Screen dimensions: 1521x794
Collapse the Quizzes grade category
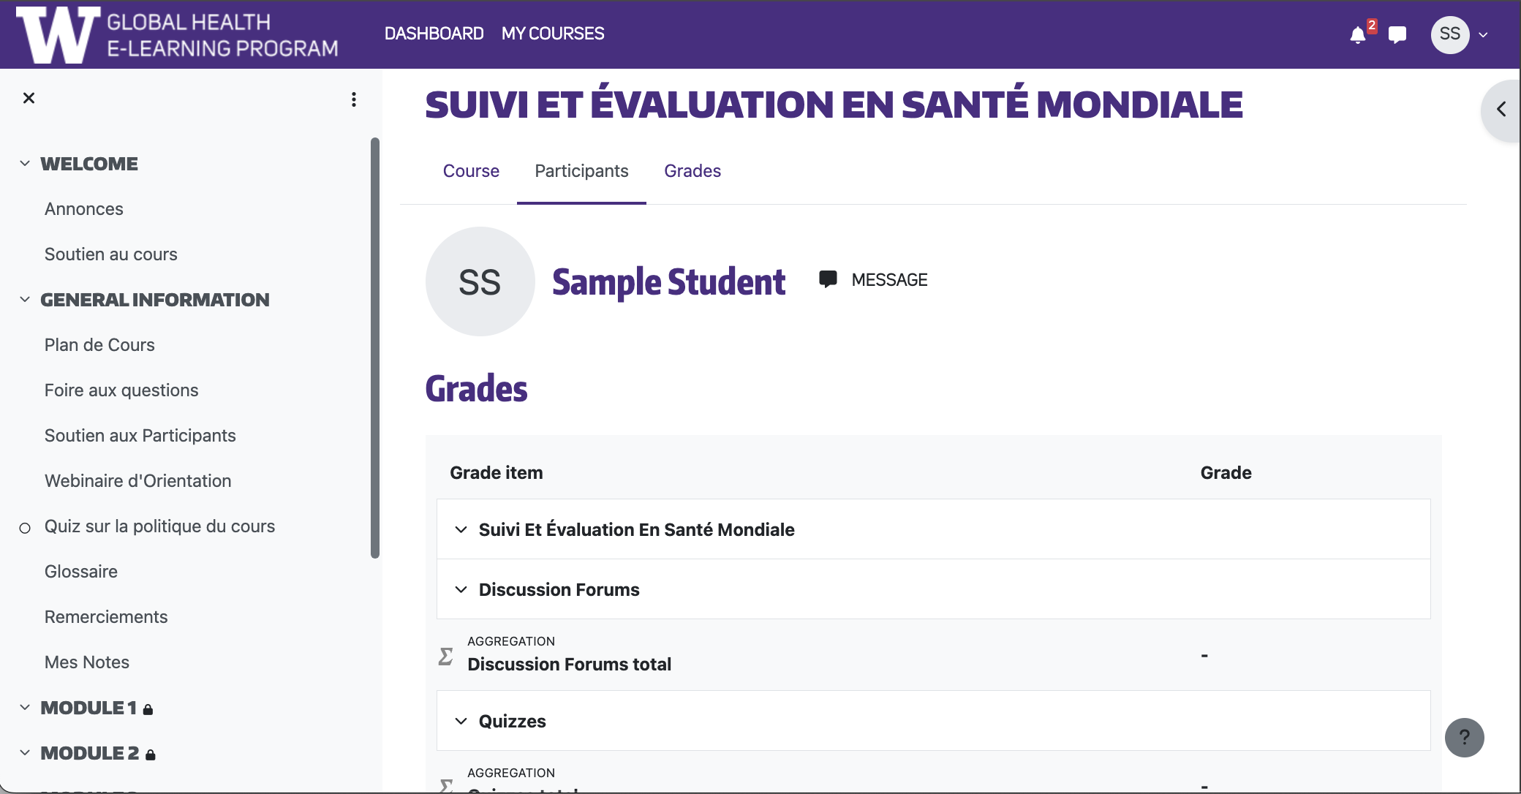click(x=461, y=722)
